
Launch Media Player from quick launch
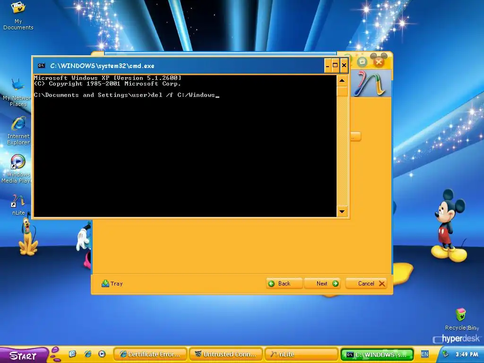[102, 354]
